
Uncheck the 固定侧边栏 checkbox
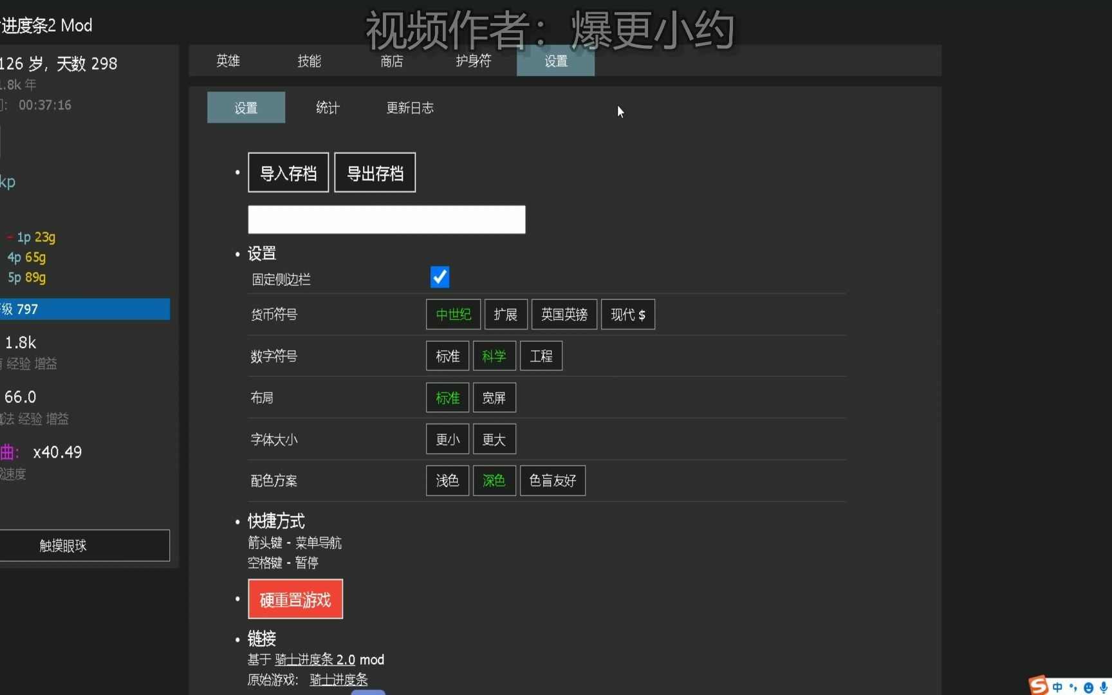point(440,277)
